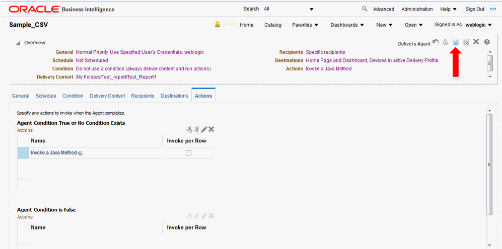Expand the Dashboards menu
The height and width of the screenshot is (249, 502).
coord(347,25)
